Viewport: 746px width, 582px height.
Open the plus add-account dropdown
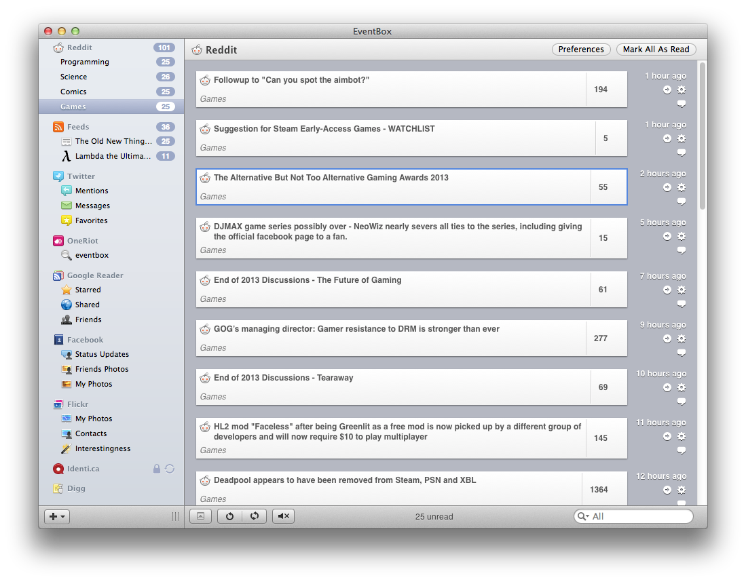coord(57,516)
